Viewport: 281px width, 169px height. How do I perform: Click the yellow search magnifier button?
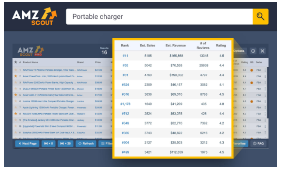point(260,17)
